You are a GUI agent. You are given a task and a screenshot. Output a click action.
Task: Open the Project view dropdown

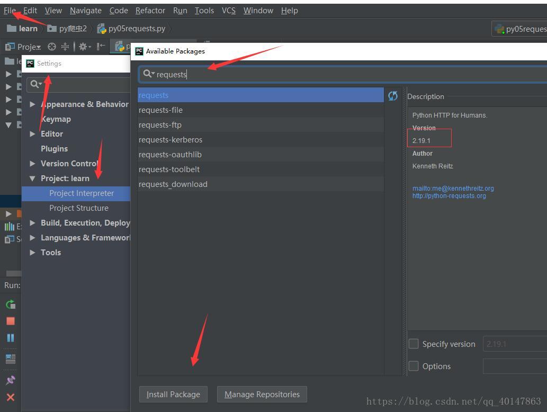tap(23, 47)
